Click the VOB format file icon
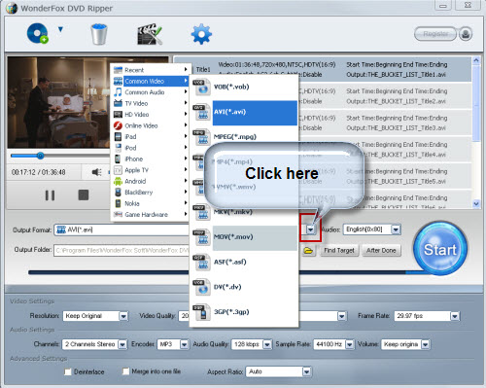Screen dimensions: 486x388 201,87
